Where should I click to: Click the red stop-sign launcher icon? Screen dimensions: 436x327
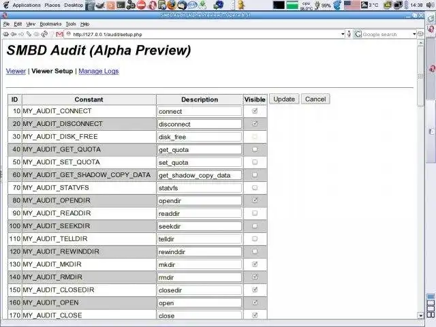(141, 5)
